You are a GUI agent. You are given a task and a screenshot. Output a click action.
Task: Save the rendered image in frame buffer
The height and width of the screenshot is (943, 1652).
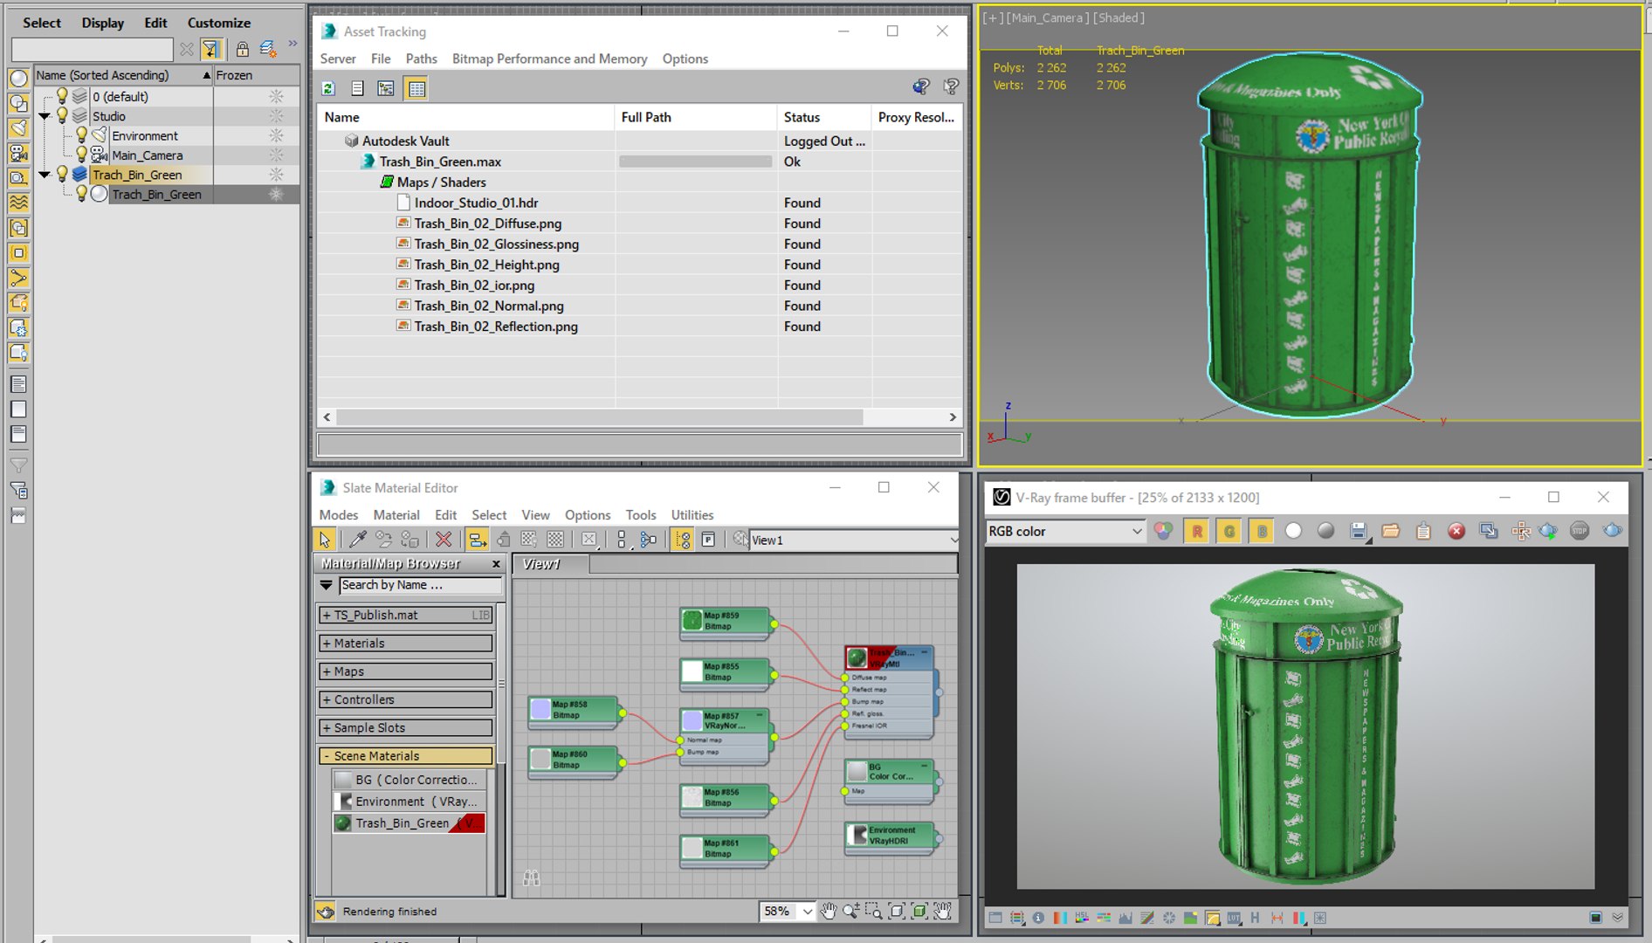(x=1359, y=531)
